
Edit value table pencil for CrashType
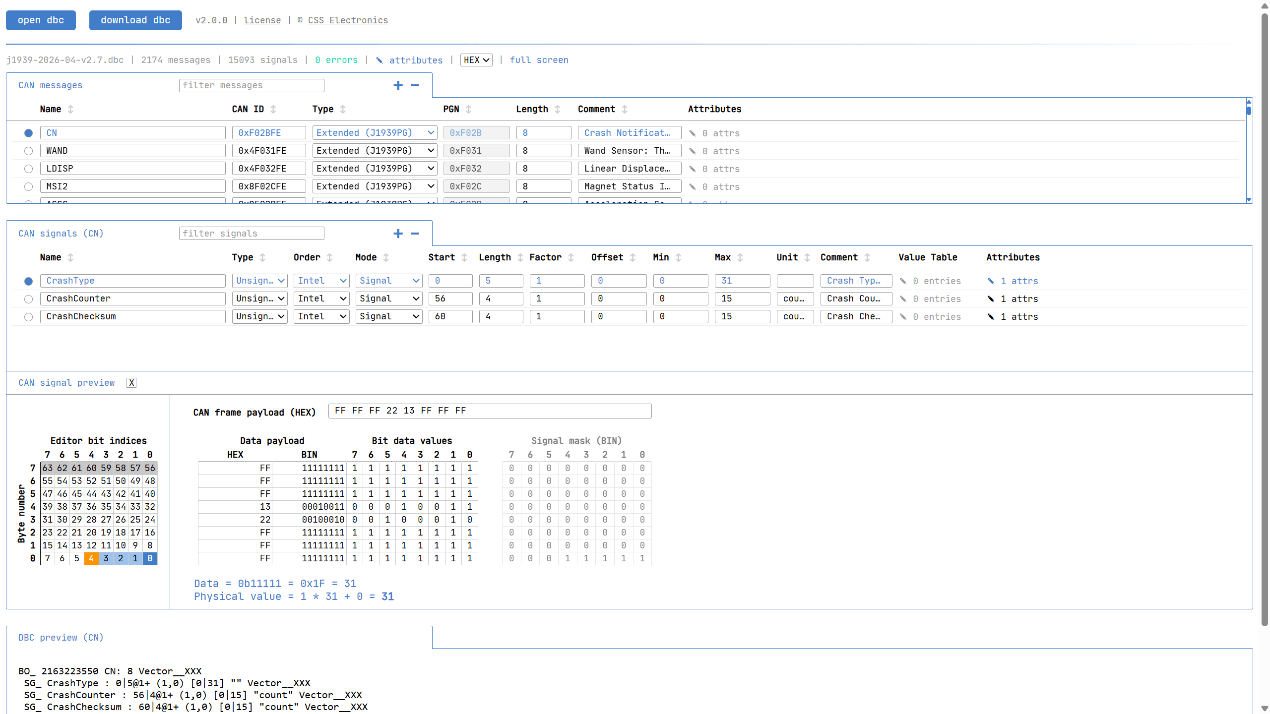tap(903, 281)
